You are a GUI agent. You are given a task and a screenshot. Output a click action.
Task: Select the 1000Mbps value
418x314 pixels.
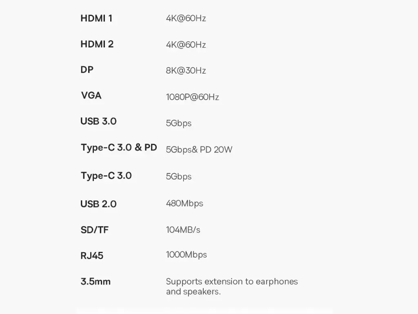(x=186, y=255)
